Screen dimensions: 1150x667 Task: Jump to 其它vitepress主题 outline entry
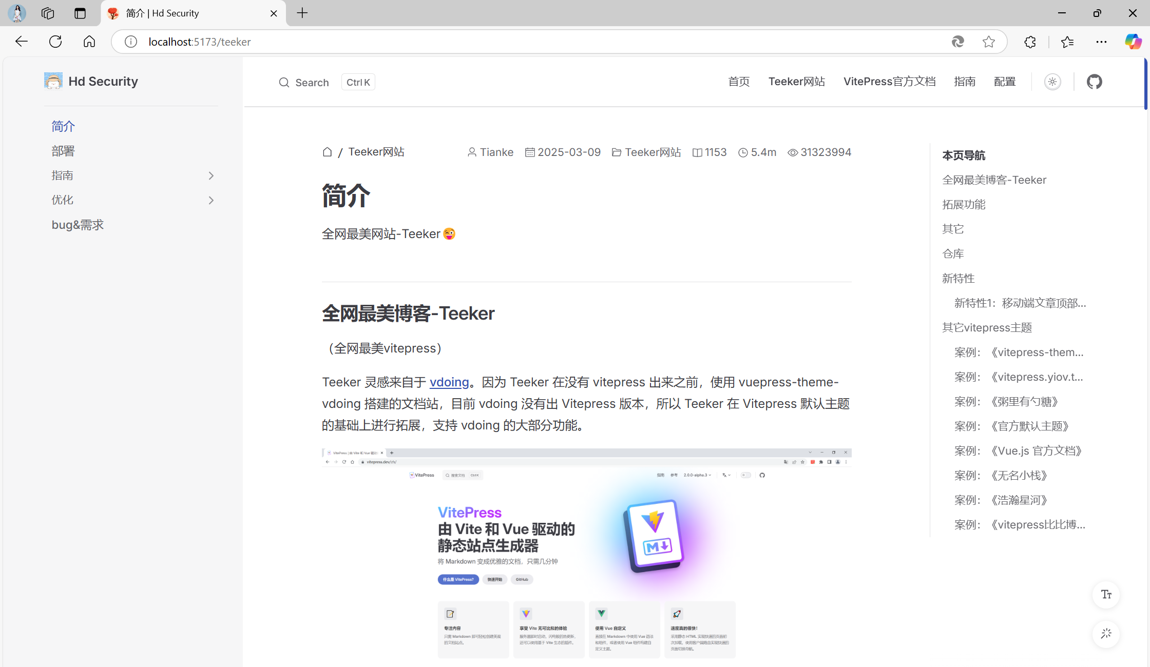click(x=987, y=327)
